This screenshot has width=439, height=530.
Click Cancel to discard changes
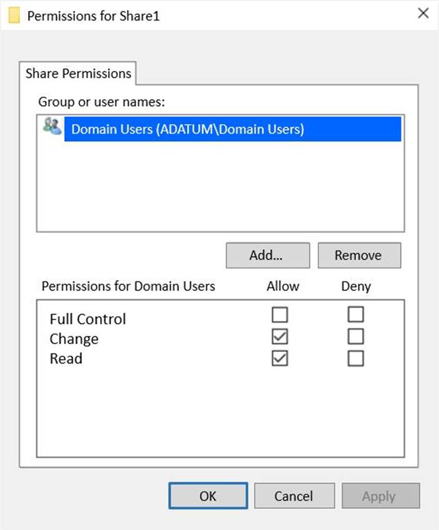[x=294, y=496]
